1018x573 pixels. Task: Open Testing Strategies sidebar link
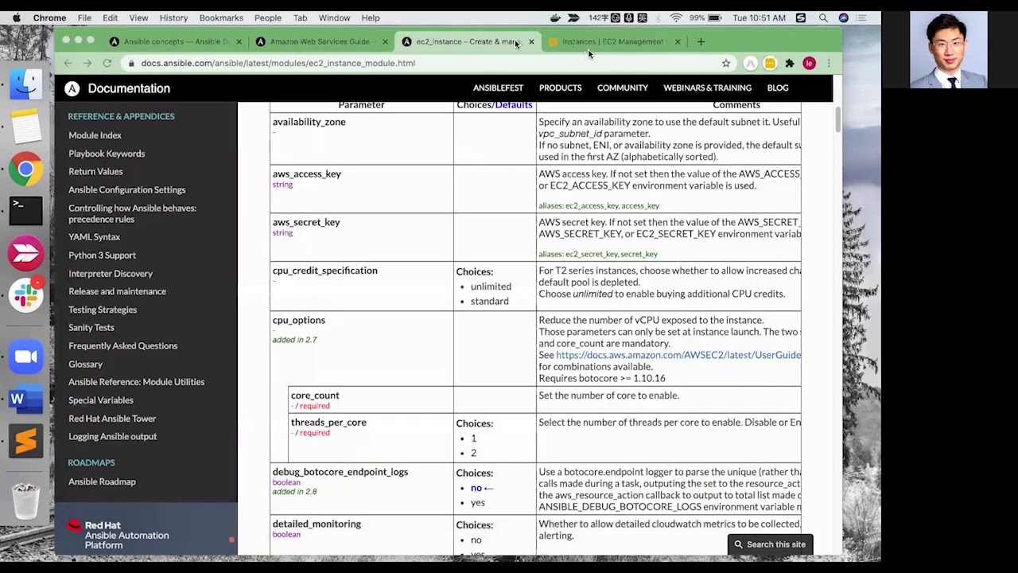point(103,310)
